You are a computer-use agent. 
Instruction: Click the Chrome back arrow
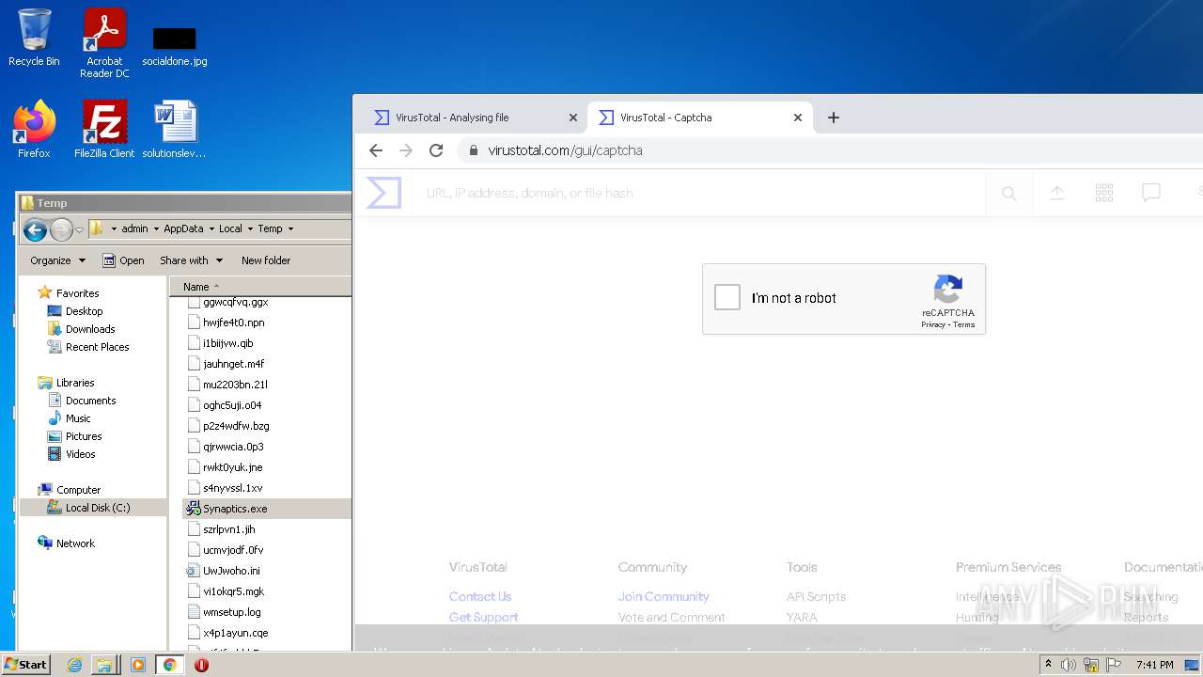tap(376, 150)
